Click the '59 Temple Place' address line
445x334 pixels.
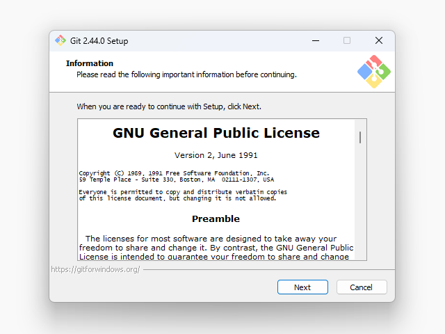pos(176,180)
